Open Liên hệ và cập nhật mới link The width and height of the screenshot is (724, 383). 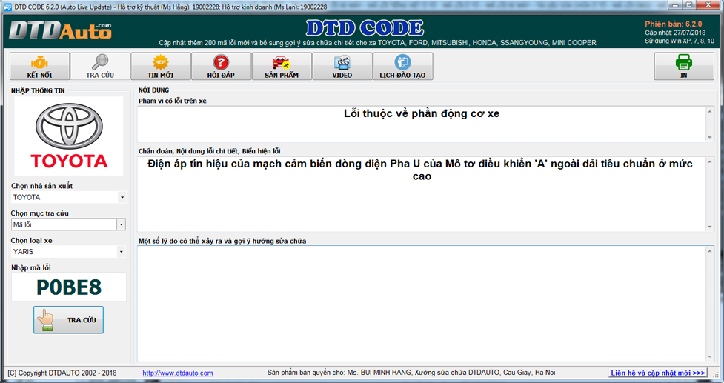click(658, 373)
